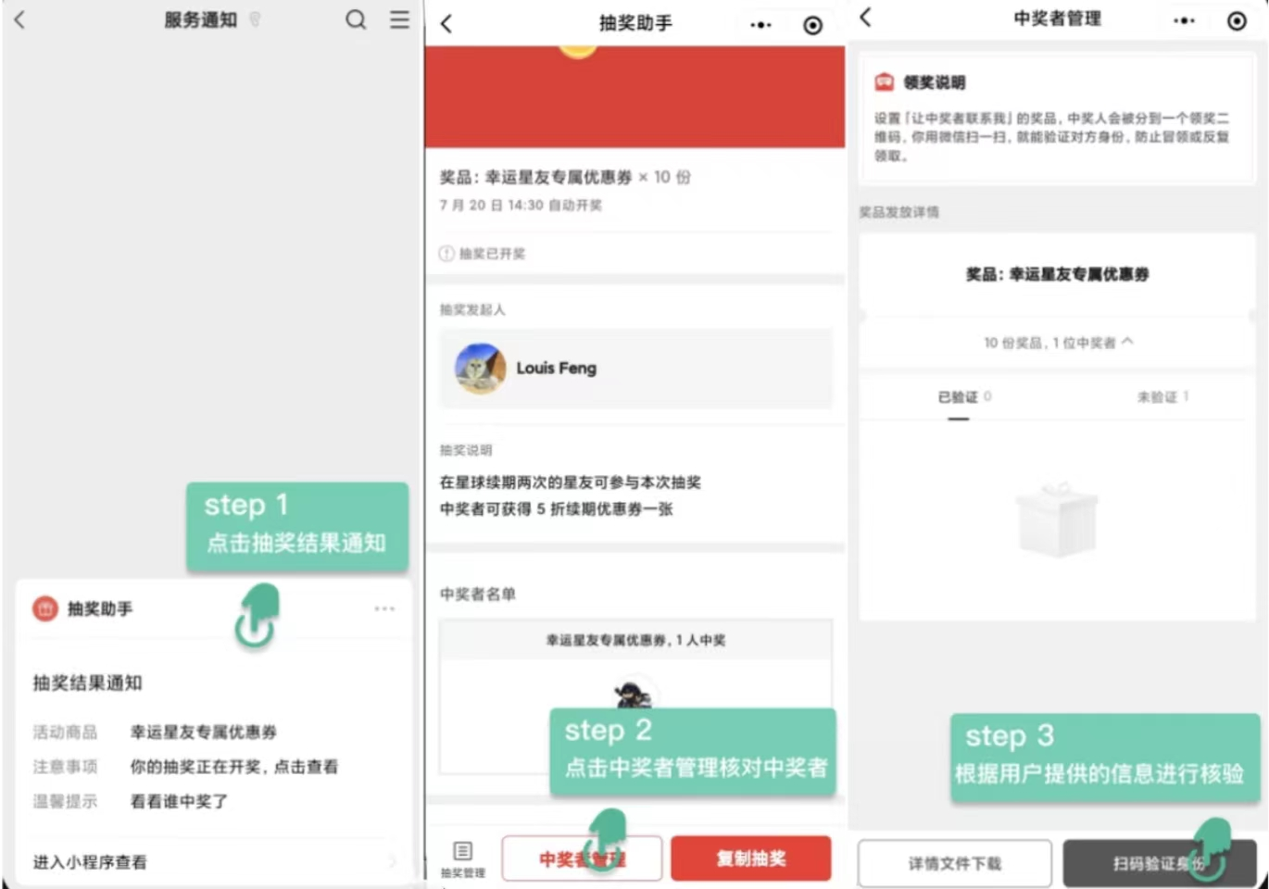Tap the 奖品: 幸运星友专属优惠券 card title in 中奖者管理
The width and height of the screenshot is (1269, 889).
coord(1057,274)
